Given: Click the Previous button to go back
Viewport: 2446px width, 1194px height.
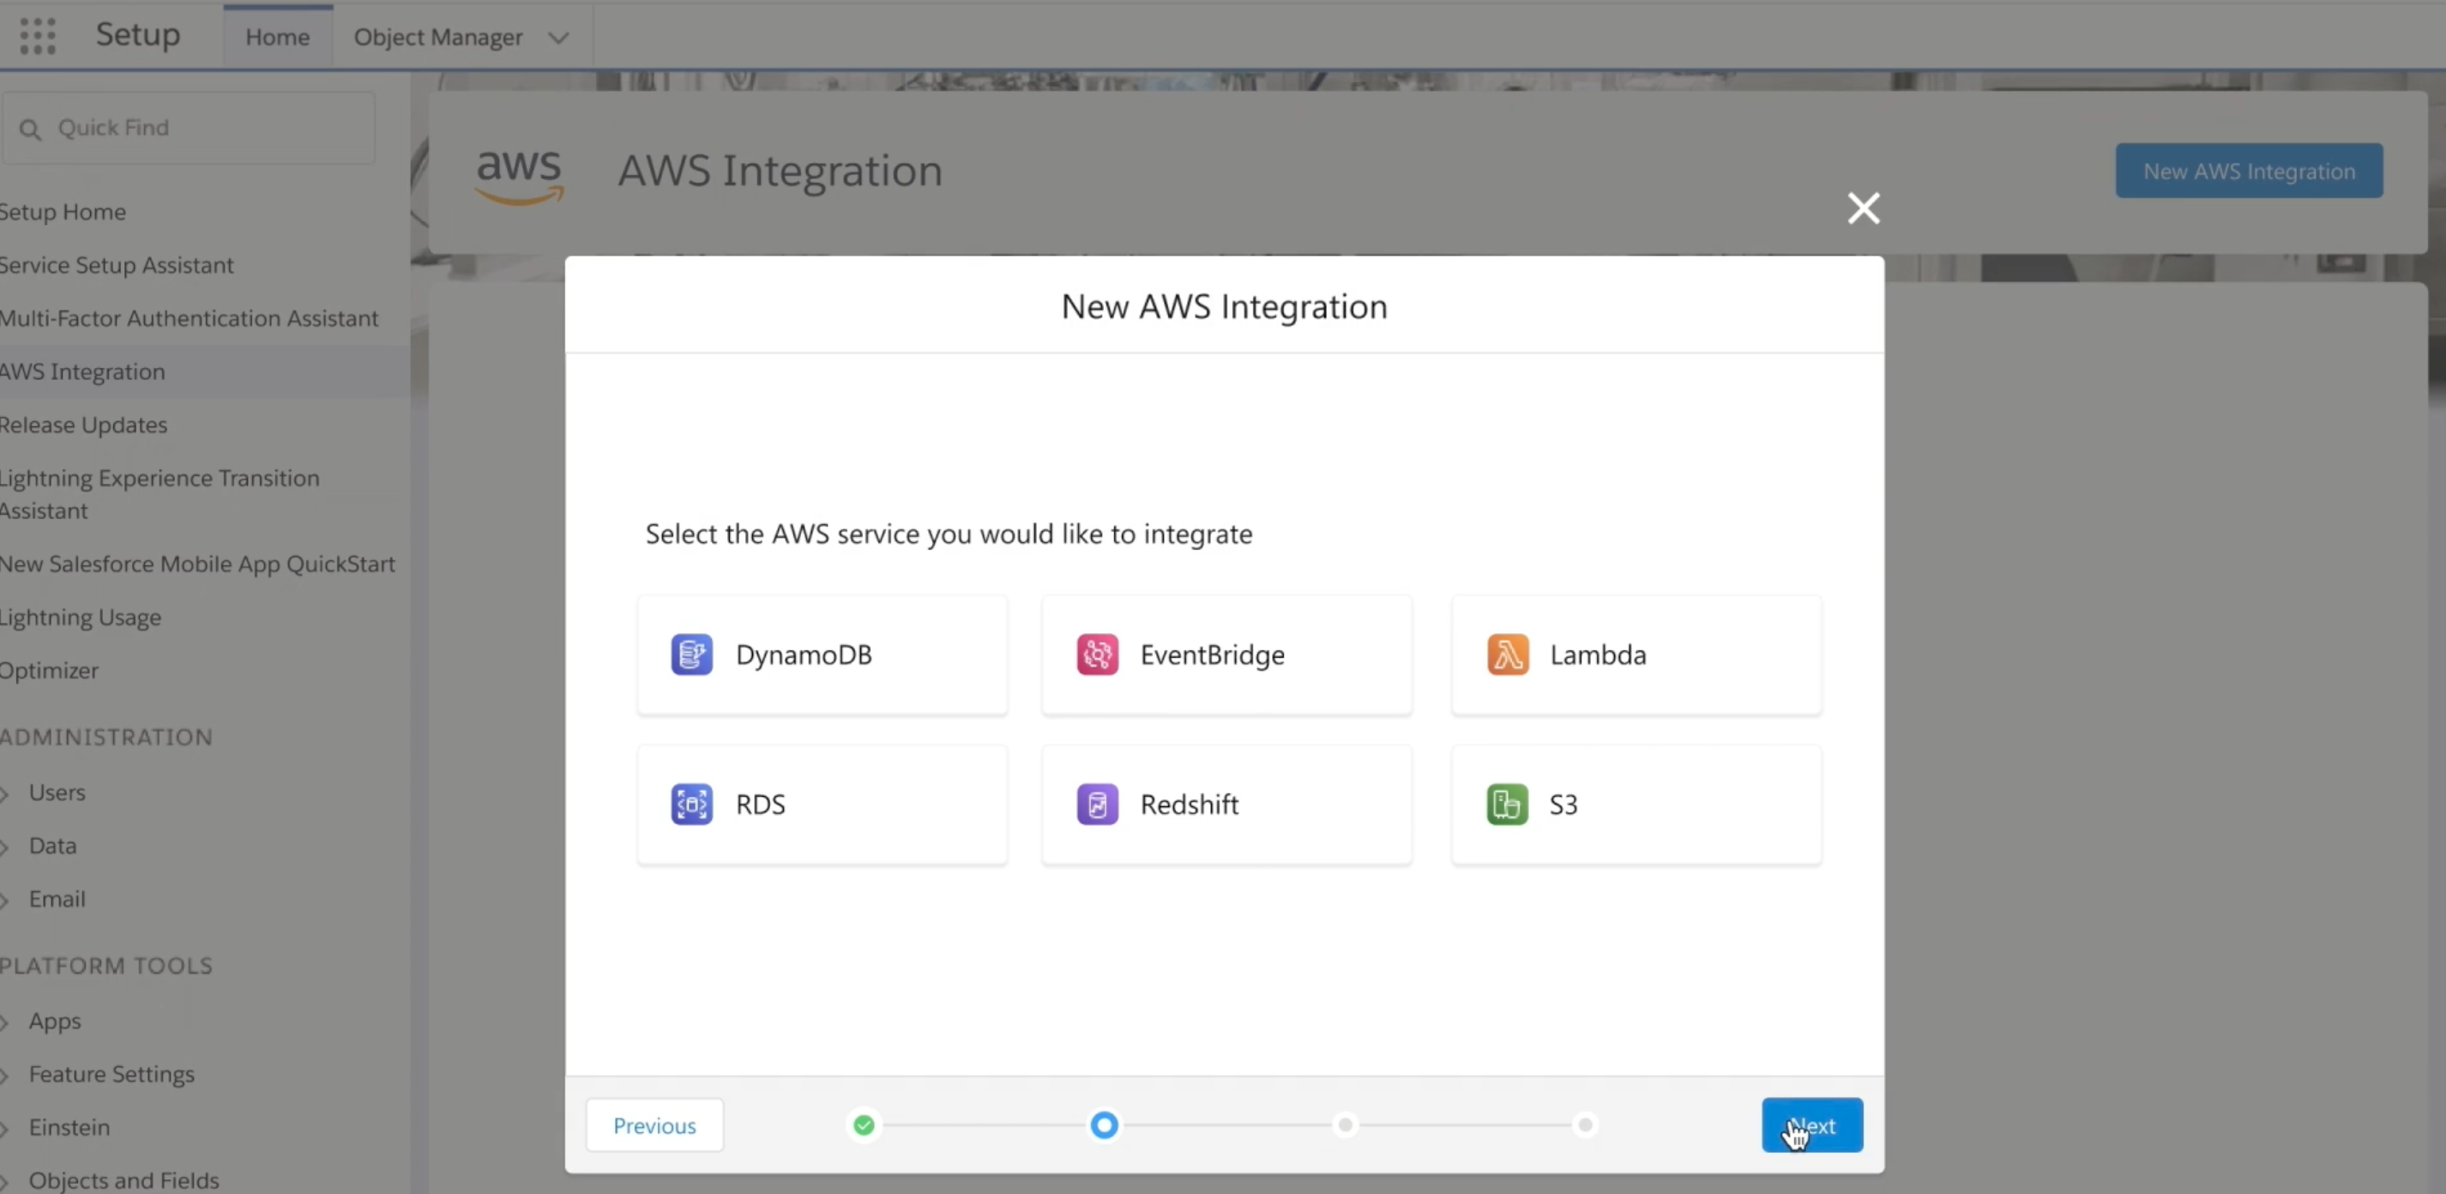Looking at the screenshot, I should (652, 1124).
